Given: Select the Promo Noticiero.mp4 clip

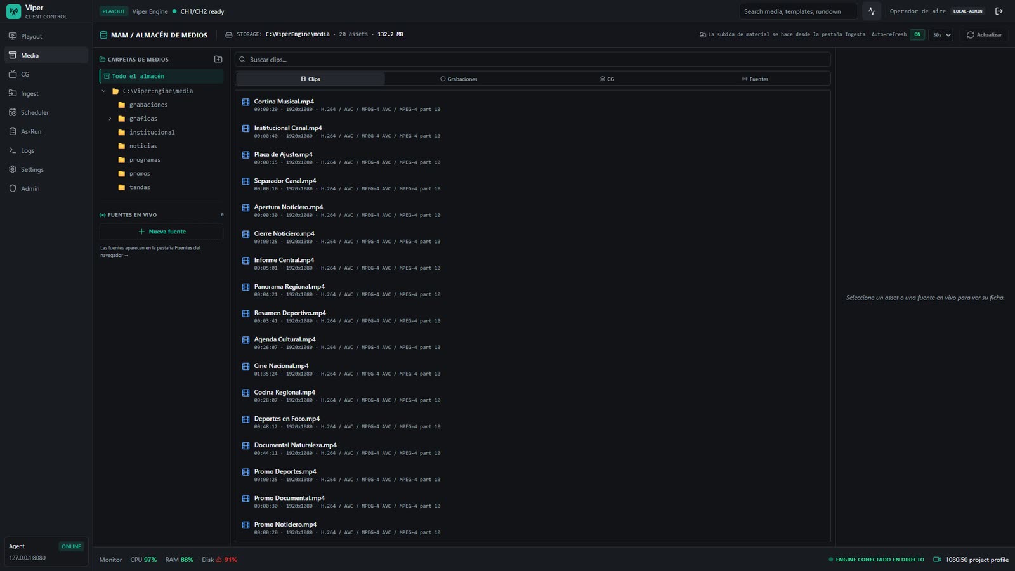Looking at the screenshot, I should pos(533,528).
